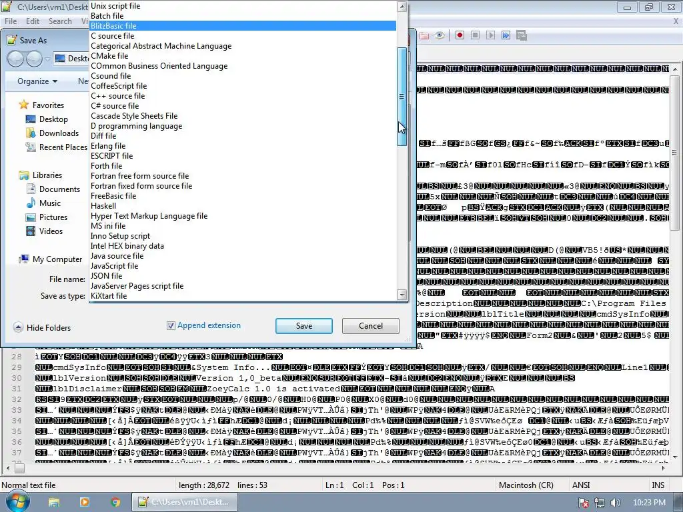Image resolution: width=683 pixels, height=512 pixels.
Task: Select Desktop under Favorites
Action: pos(53,119)
